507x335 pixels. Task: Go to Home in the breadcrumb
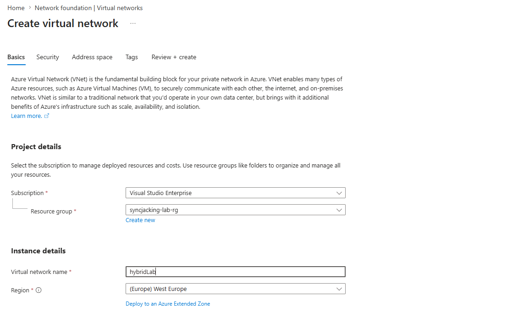click(x=16, y=8)
